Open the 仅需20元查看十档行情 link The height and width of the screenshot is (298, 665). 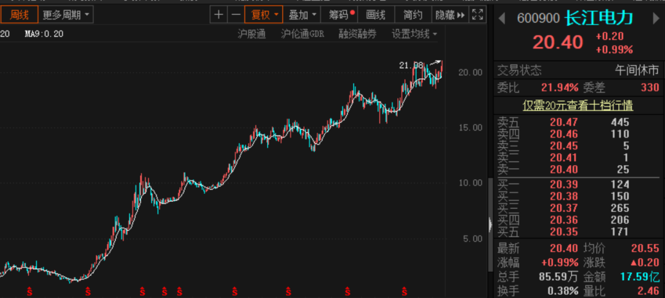(x=578, y=105)
